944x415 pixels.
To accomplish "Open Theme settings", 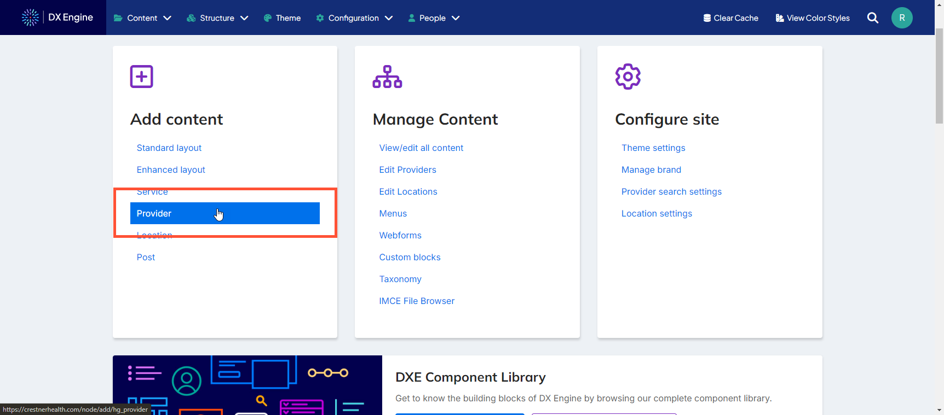I will tap(653, 148).
